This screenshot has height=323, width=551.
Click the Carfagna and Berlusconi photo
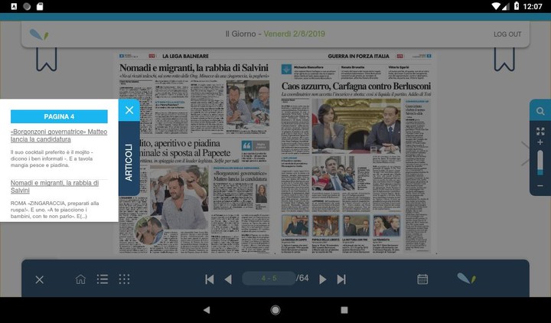tap(357, 126)
